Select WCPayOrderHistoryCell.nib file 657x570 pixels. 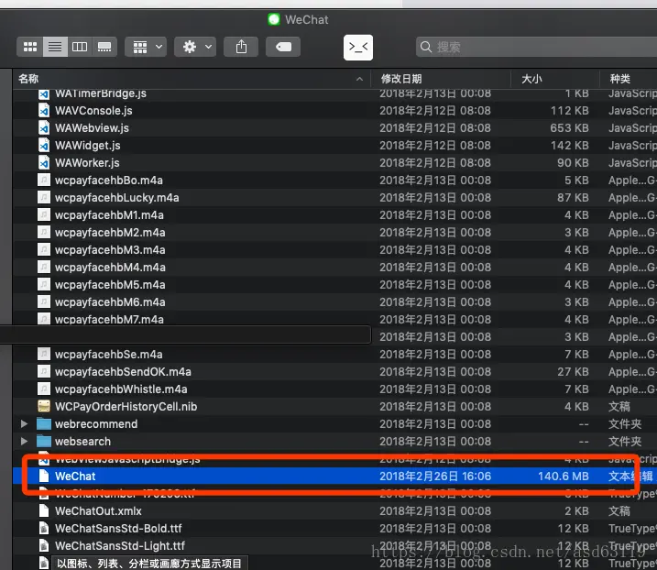tap(126, 407)
